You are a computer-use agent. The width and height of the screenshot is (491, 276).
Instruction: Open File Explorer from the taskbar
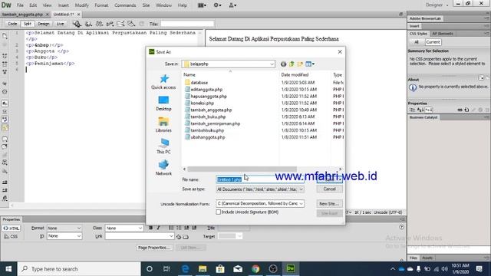tap(203, 268)
